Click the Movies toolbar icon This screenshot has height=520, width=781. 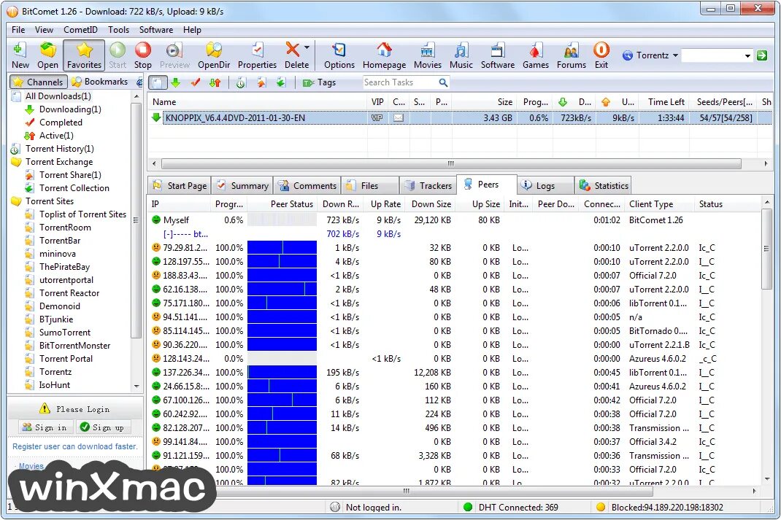click(x=427, y=55)
